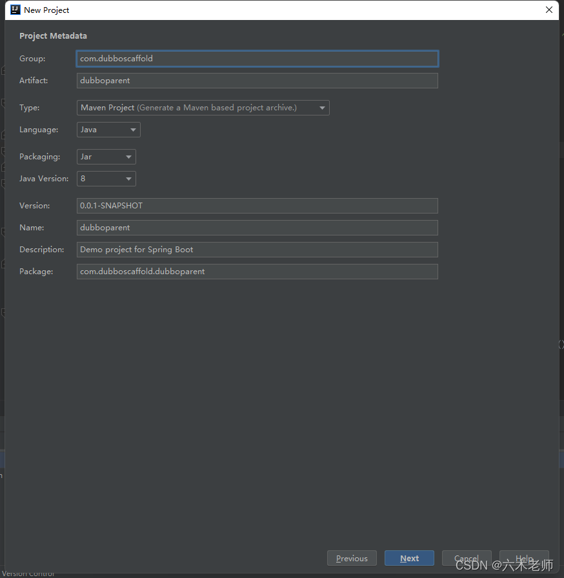The width and height of the screenshot is (564, 578).
Task: Click the Language label
Action: pos(39,130)
